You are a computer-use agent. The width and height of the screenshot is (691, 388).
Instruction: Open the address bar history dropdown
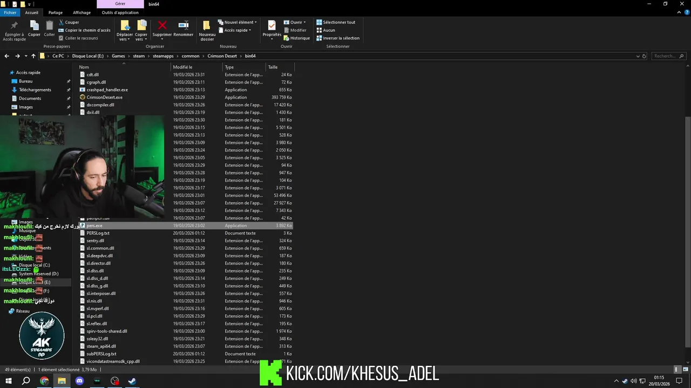(x=638, y=56)
